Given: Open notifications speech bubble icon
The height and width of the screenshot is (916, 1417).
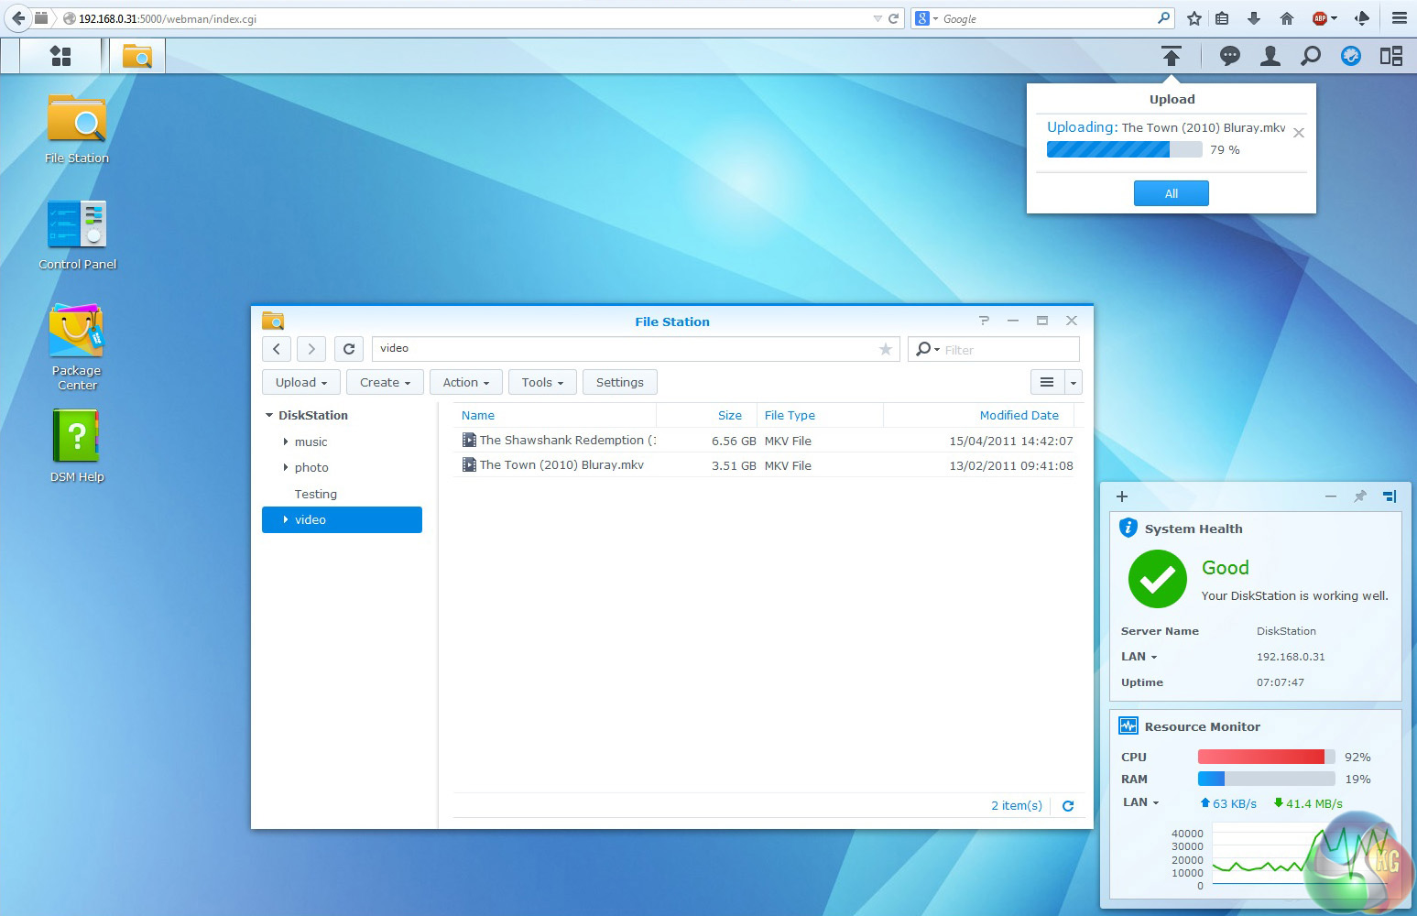Looking at the screenshot, I should 1229,57.
